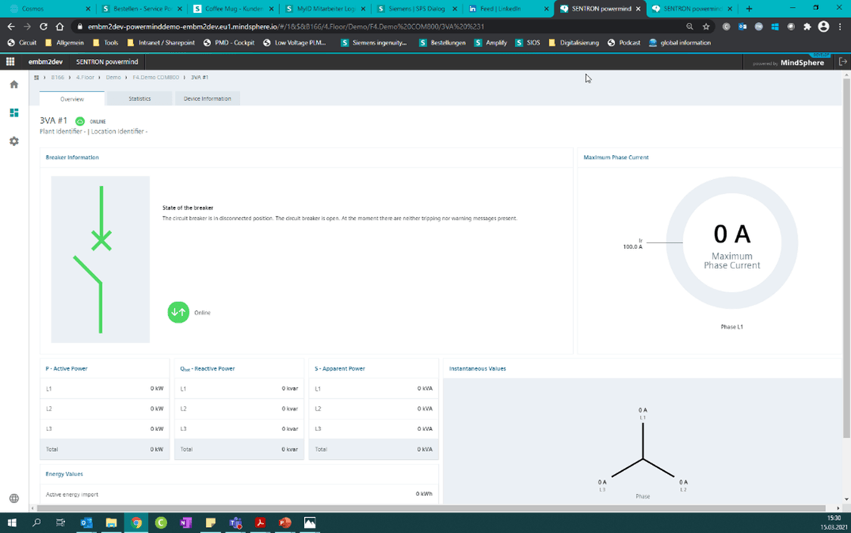Go to the Home sidebar icon
The width and height of the screenshot is (851, 533).
tap(14, 85)
